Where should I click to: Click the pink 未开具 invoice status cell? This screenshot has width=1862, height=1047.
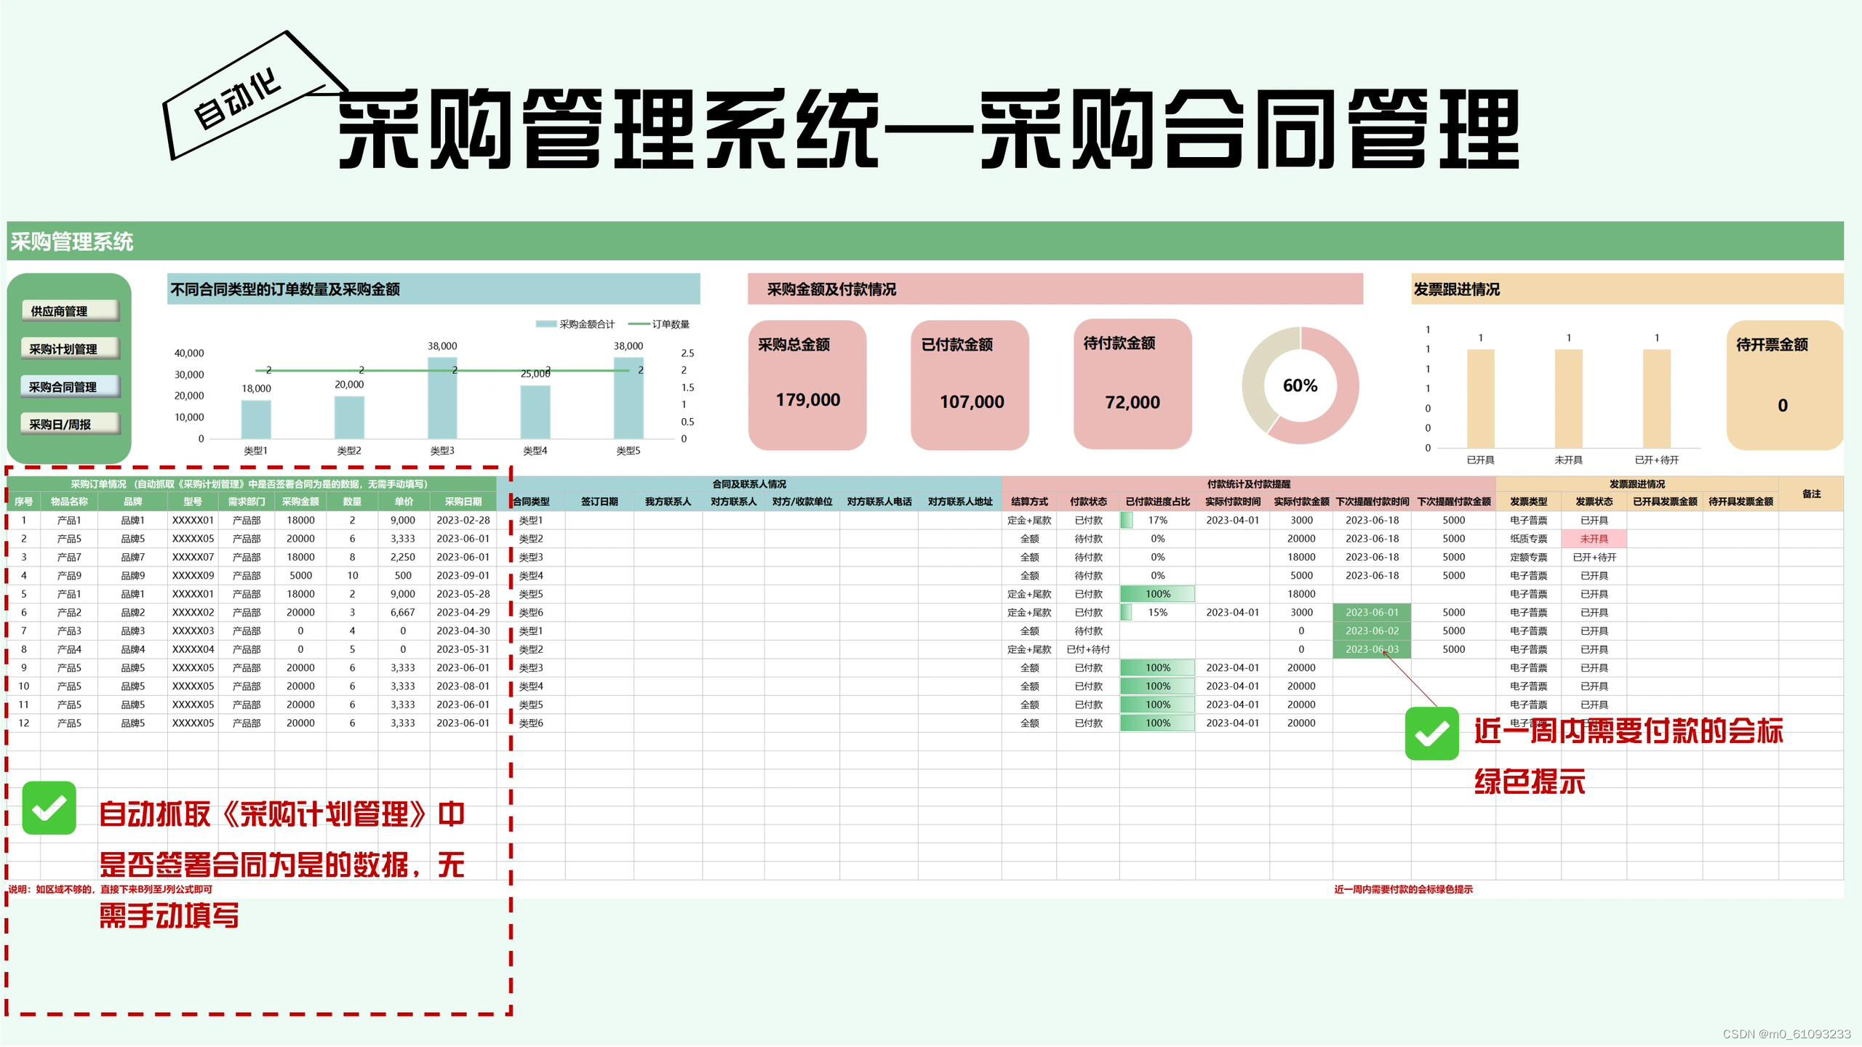click(x=1594, y=539)
